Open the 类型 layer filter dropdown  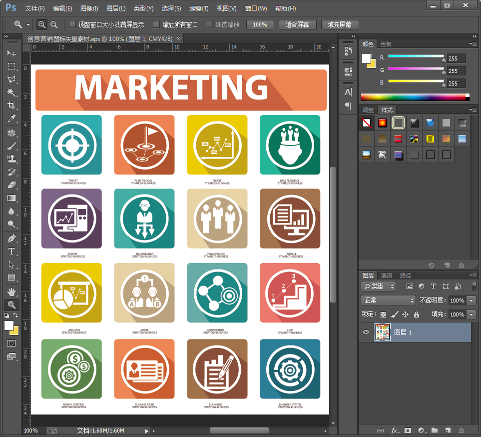(378, 286)
